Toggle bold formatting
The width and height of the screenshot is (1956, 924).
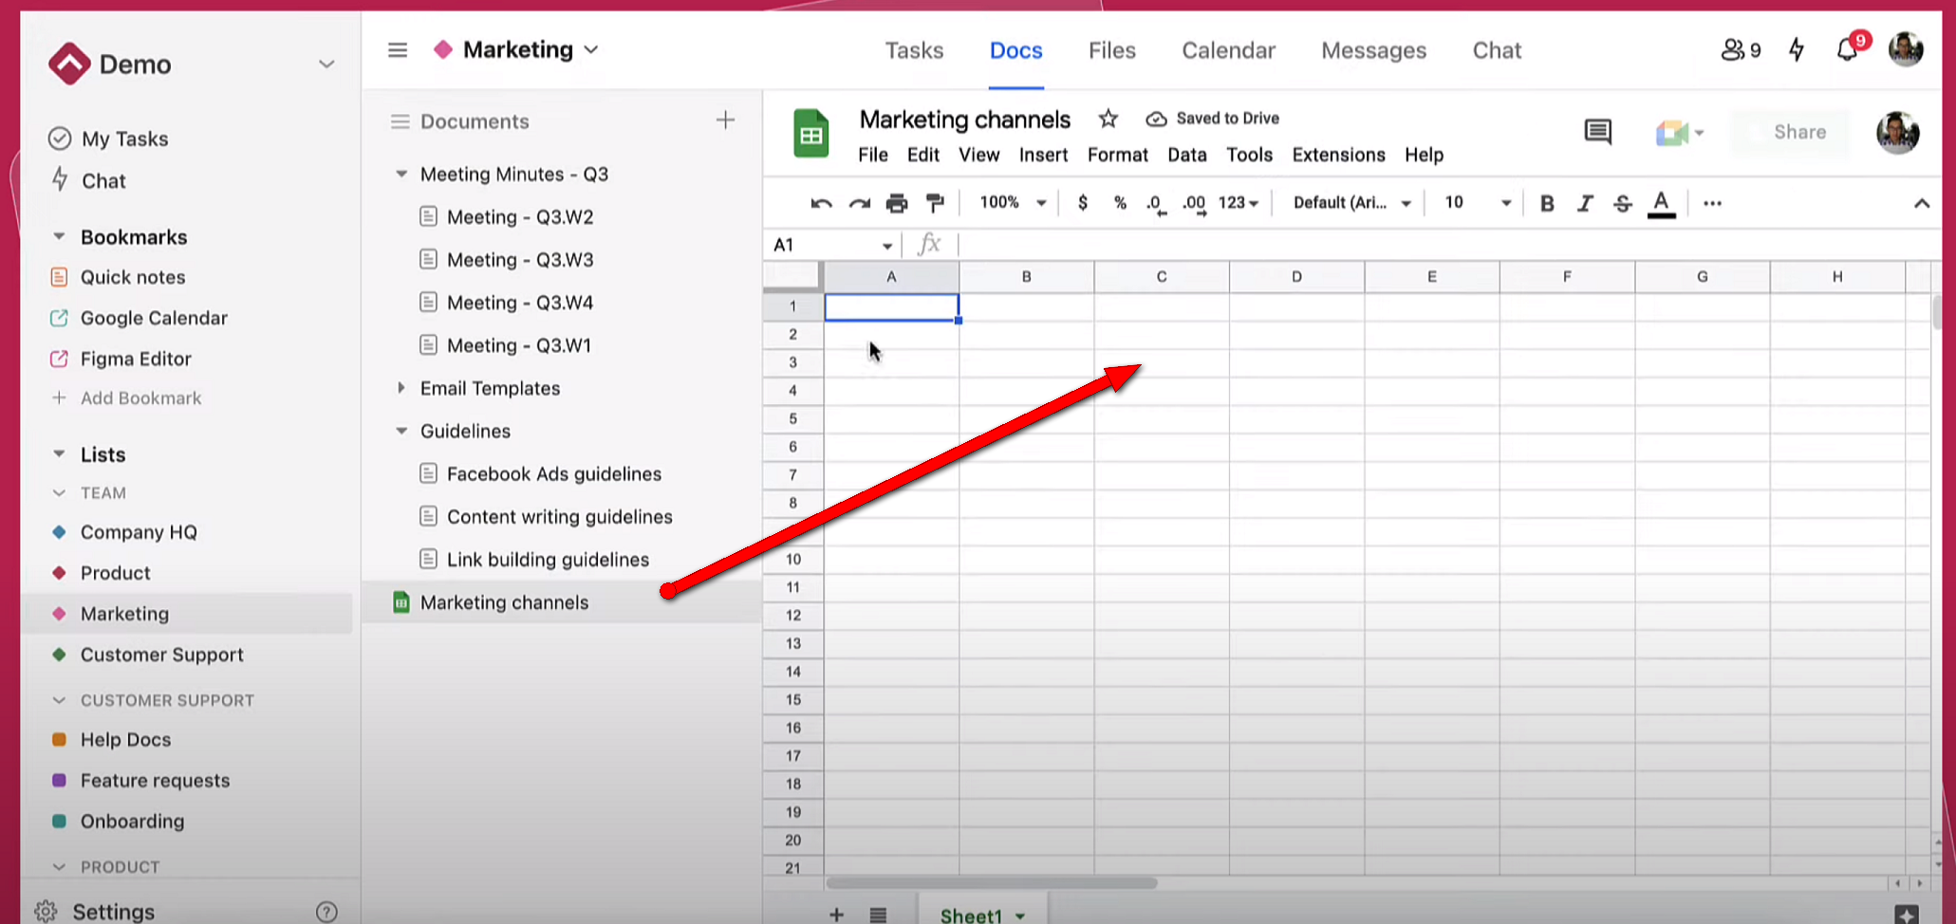coord(1547,203)
